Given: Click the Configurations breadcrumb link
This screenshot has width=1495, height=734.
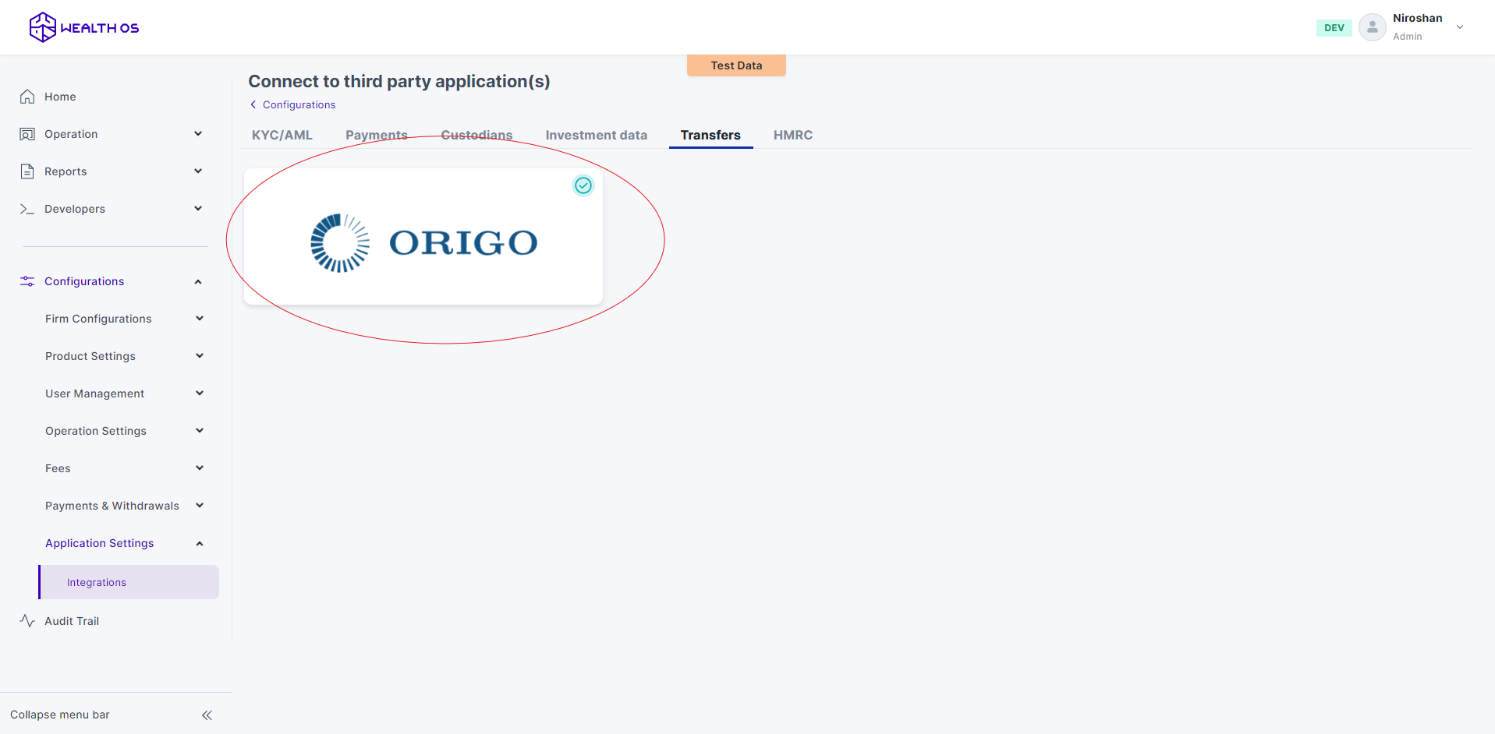Looking at the screenshot, I should tap(299, 104).
